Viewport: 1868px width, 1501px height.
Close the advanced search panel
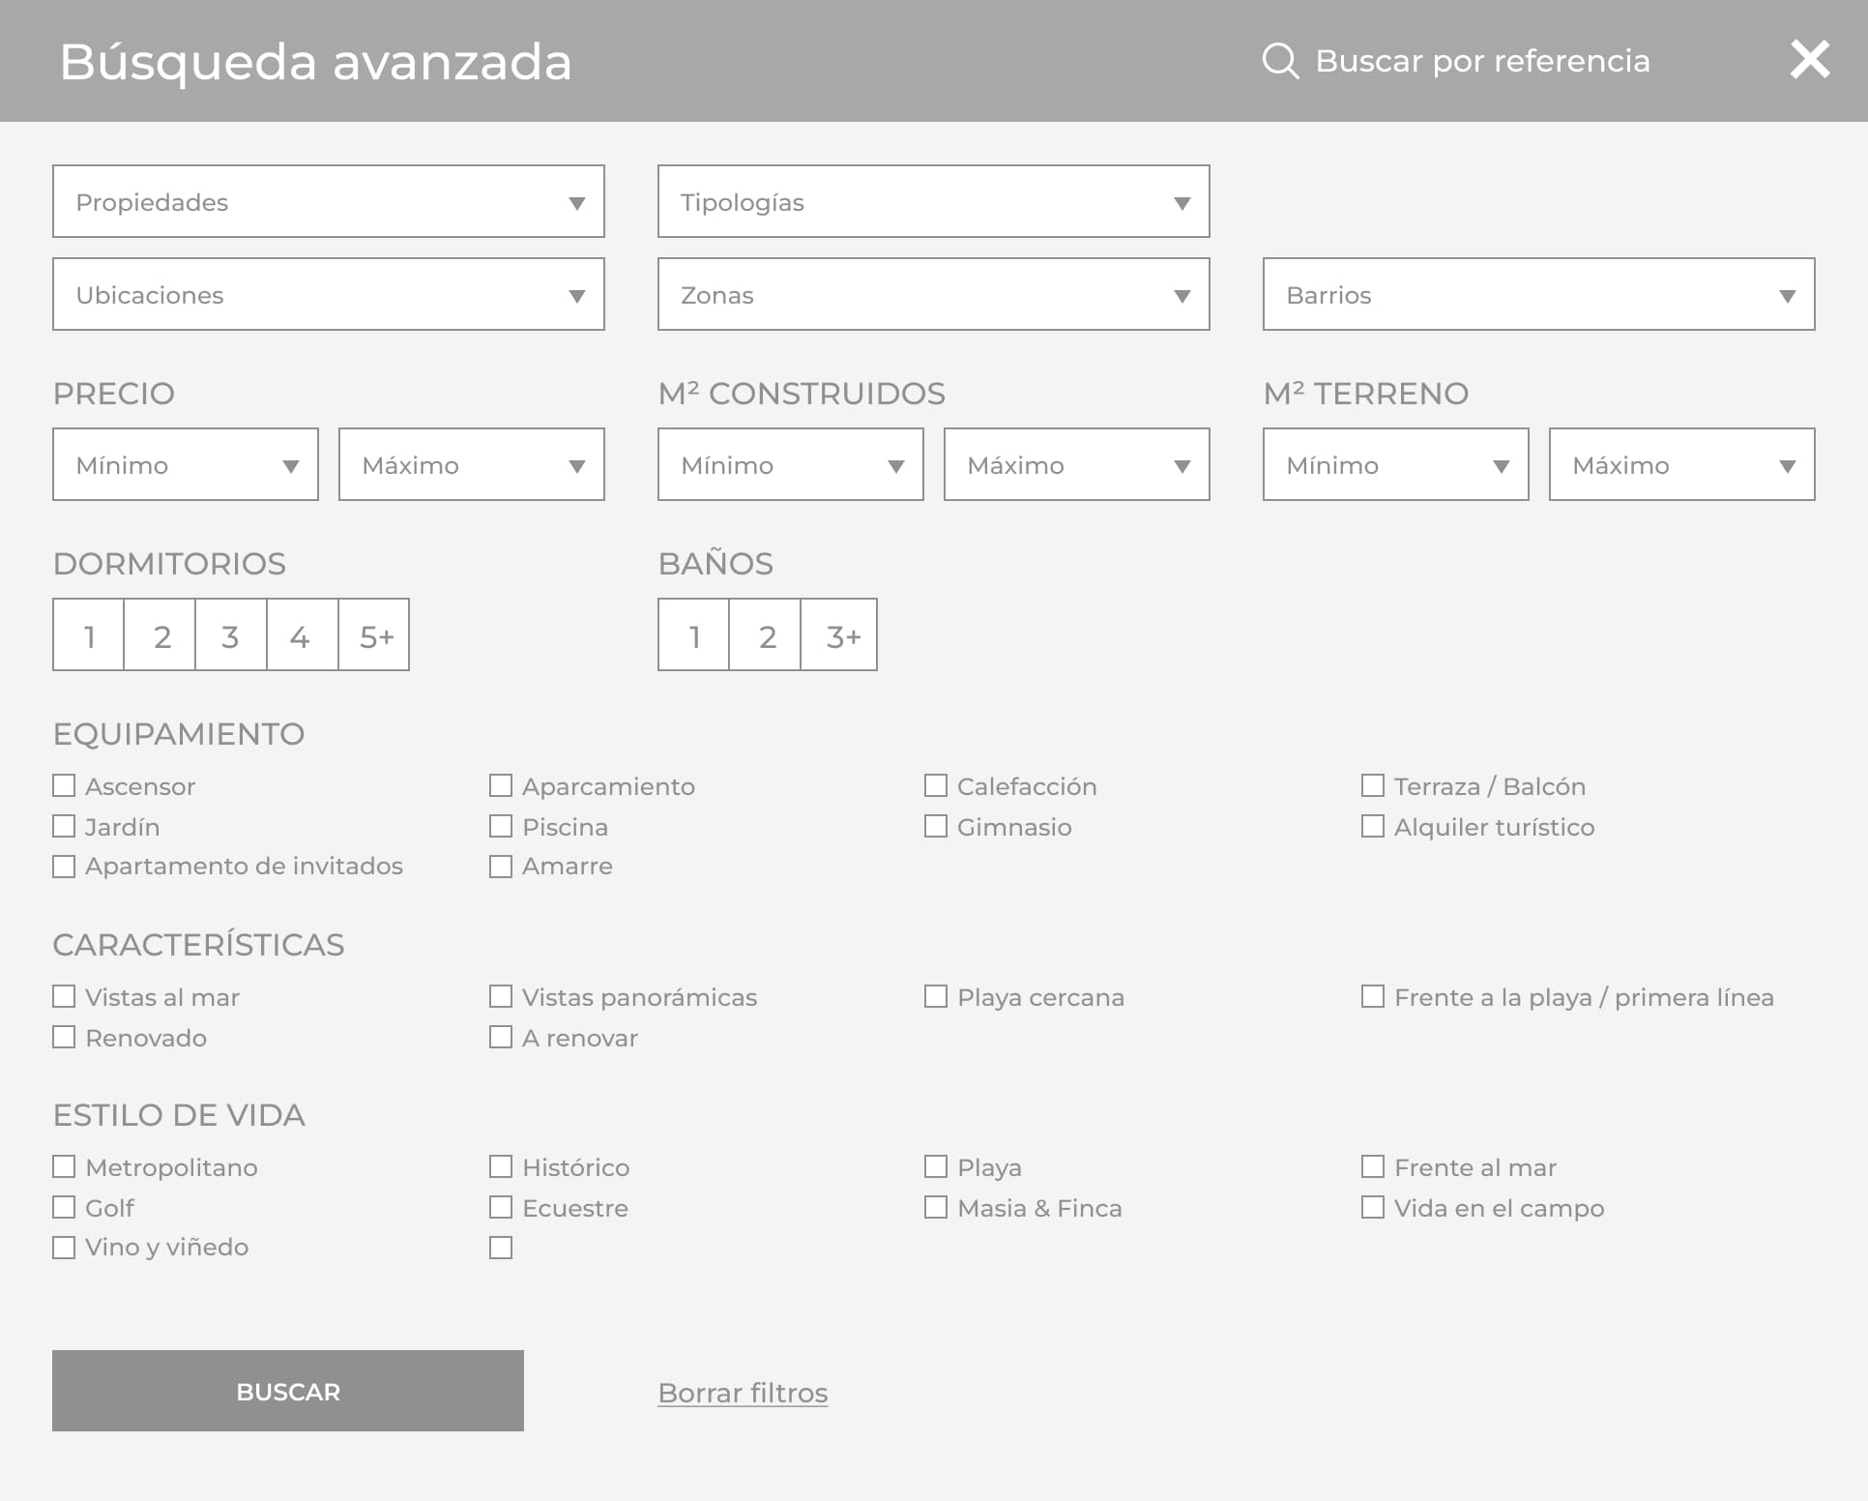[1809, 60]
